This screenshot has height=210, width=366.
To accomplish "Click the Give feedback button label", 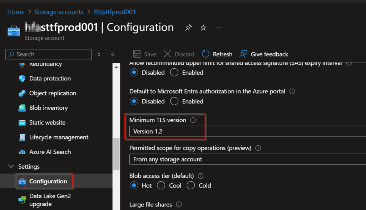I will [x=269, y=54].
